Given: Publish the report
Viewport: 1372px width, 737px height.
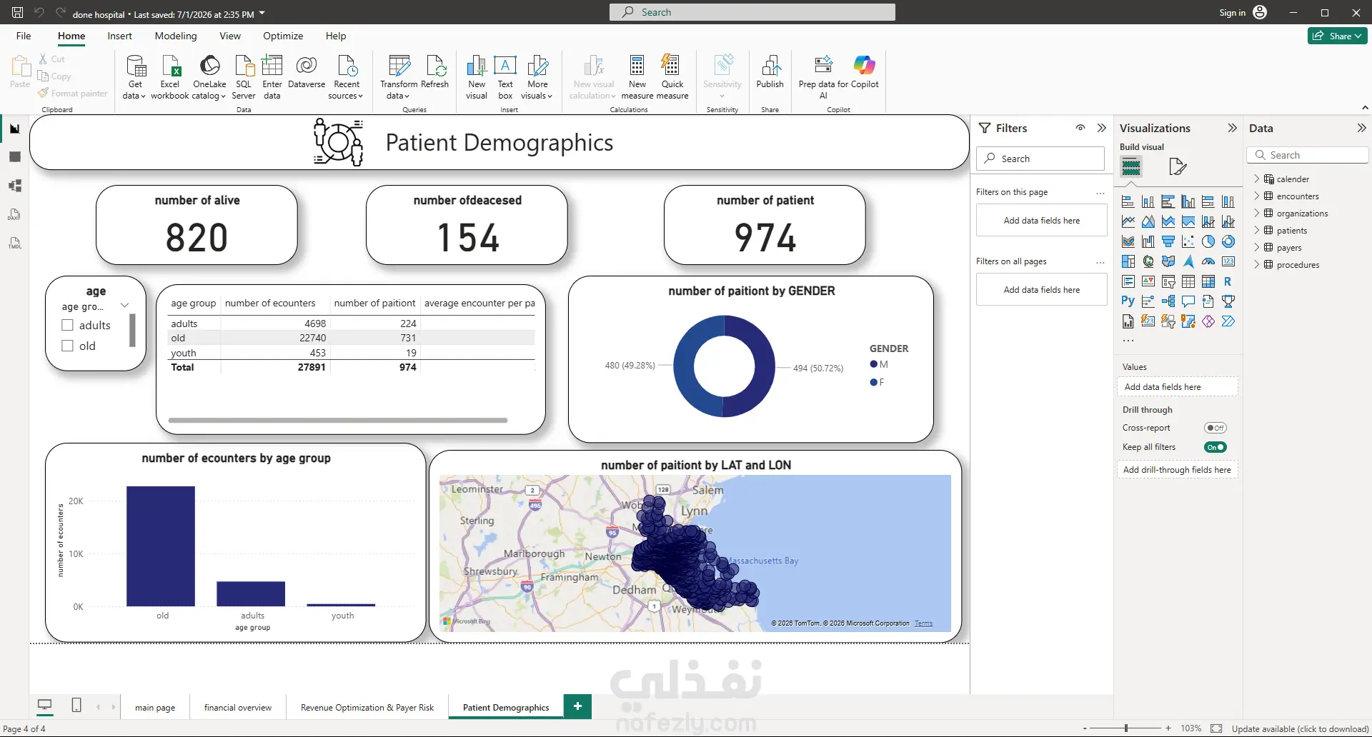Looking at the screenshot, I should tap(770, 72).
